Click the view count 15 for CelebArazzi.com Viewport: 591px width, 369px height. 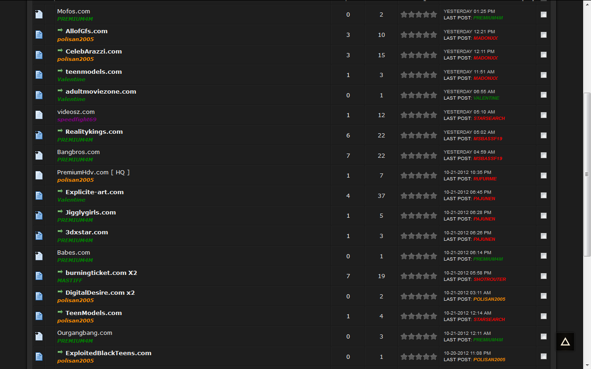coord(381,55)
